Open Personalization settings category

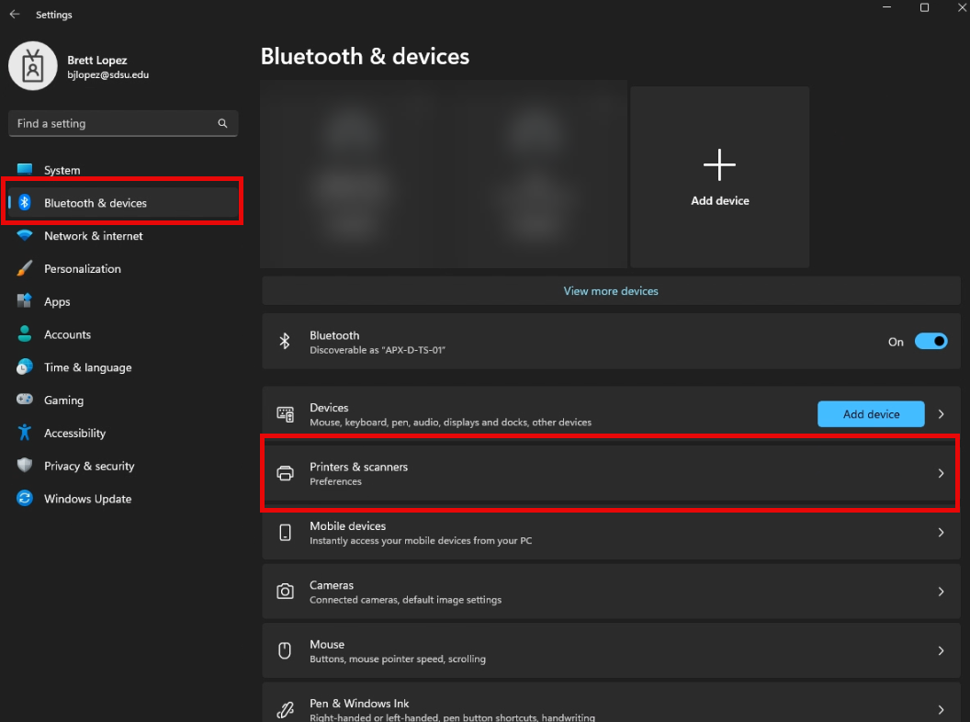pos(123,268)
